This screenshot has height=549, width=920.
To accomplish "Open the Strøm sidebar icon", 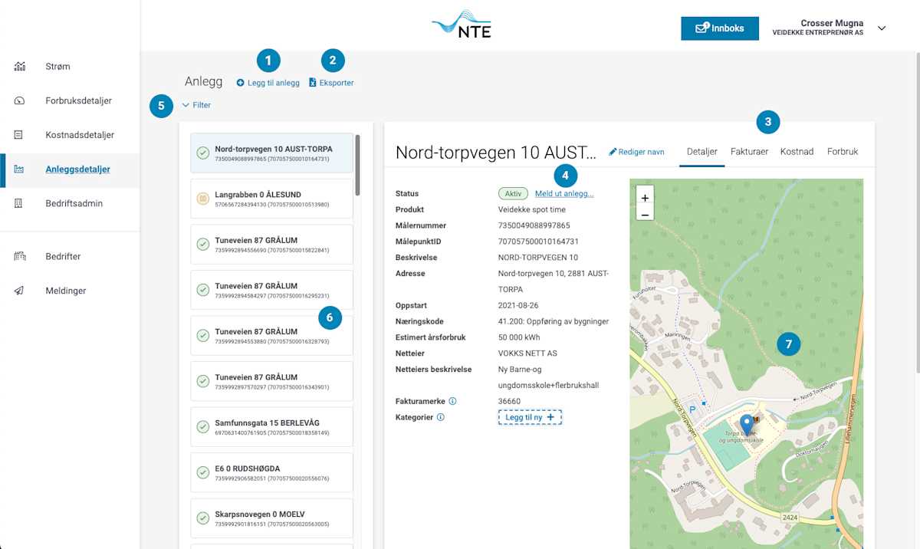I will tap(20, 67).
